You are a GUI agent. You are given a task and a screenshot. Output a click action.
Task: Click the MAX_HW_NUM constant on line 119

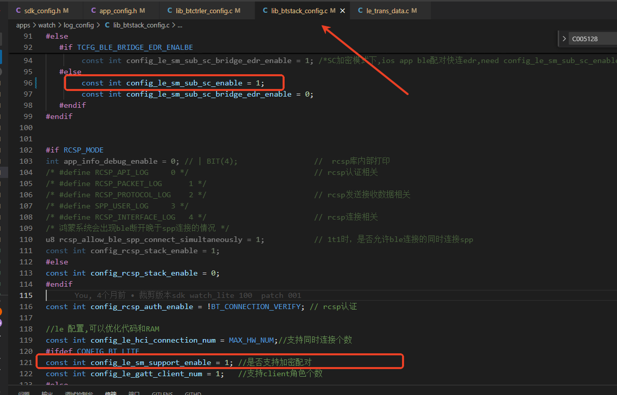point(252,340)
